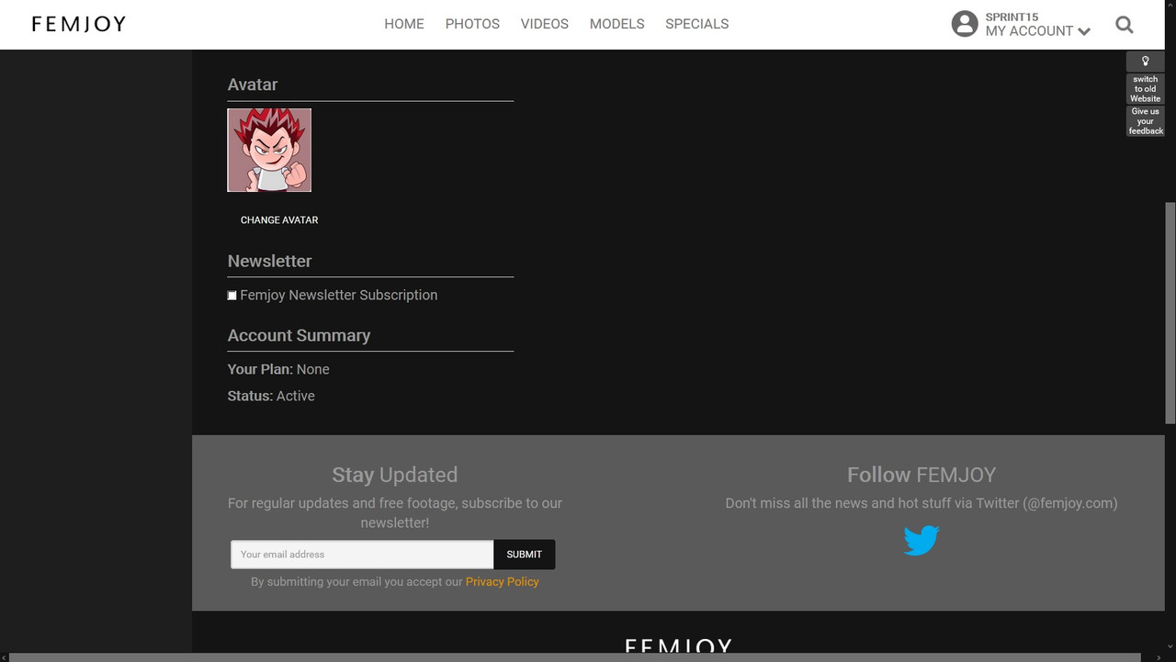Expand the MY ACCOUNT dropdown chevron
This screenshot has width=1176, height=662.
point(1084,32)
